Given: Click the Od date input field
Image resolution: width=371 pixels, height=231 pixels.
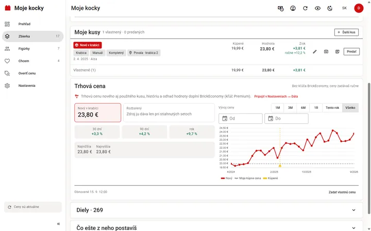Looking at the screenshot, I should pyautogui.click(x=241, y=119).
